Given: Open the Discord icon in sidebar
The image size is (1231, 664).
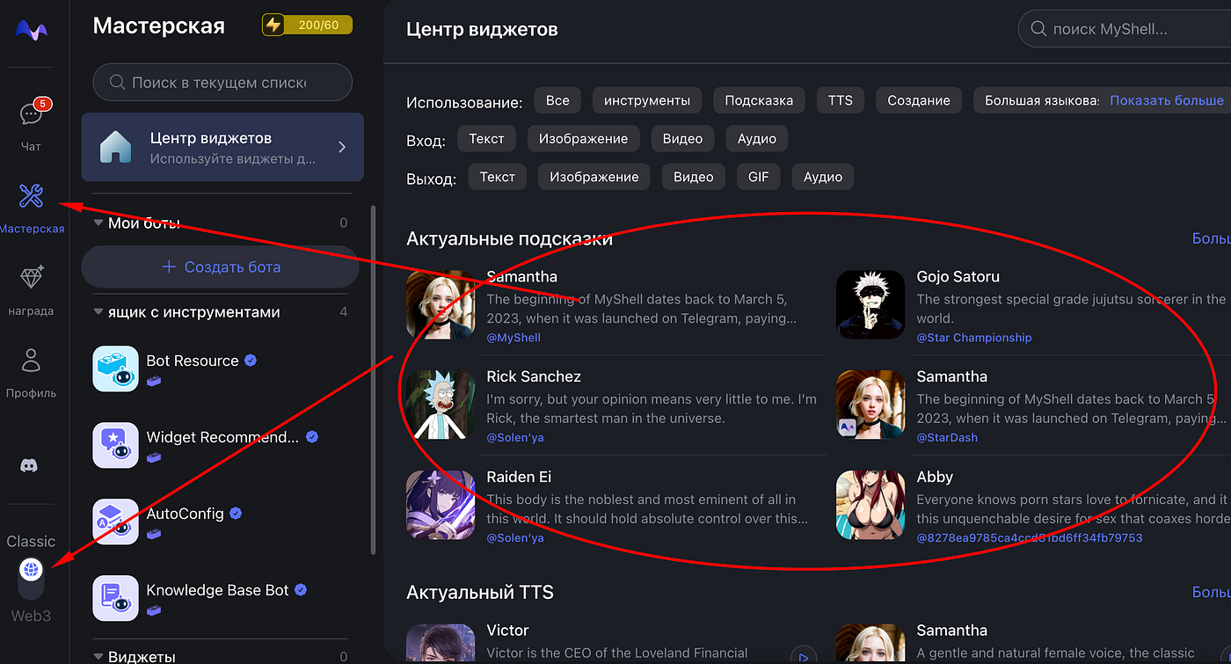Looking at the screenshot, I should tap(29, 466).
